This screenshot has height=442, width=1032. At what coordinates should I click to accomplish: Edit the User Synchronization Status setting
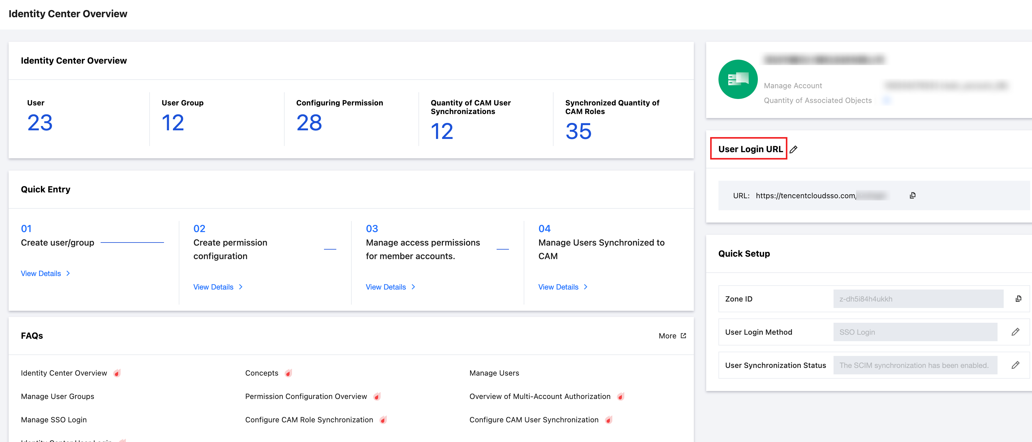pyautogui.click(x=1015, y=365)
